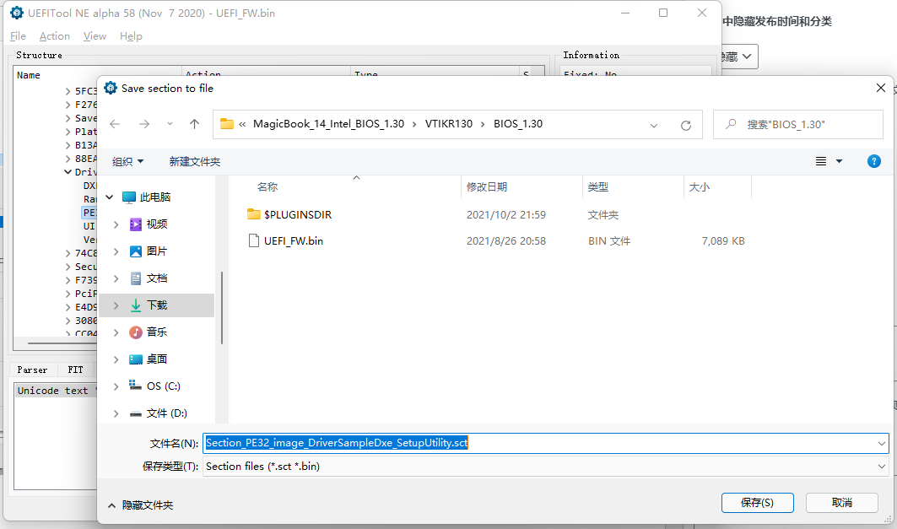The width and height of the screenshot is (897, 529).
Task: Click the 2021/10/2 21:59 date cell
Action: [505, 215]
